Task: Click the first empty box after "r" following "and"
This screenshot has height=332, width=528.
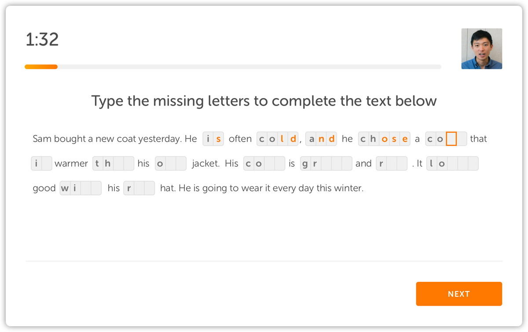Action: (392, 164)
